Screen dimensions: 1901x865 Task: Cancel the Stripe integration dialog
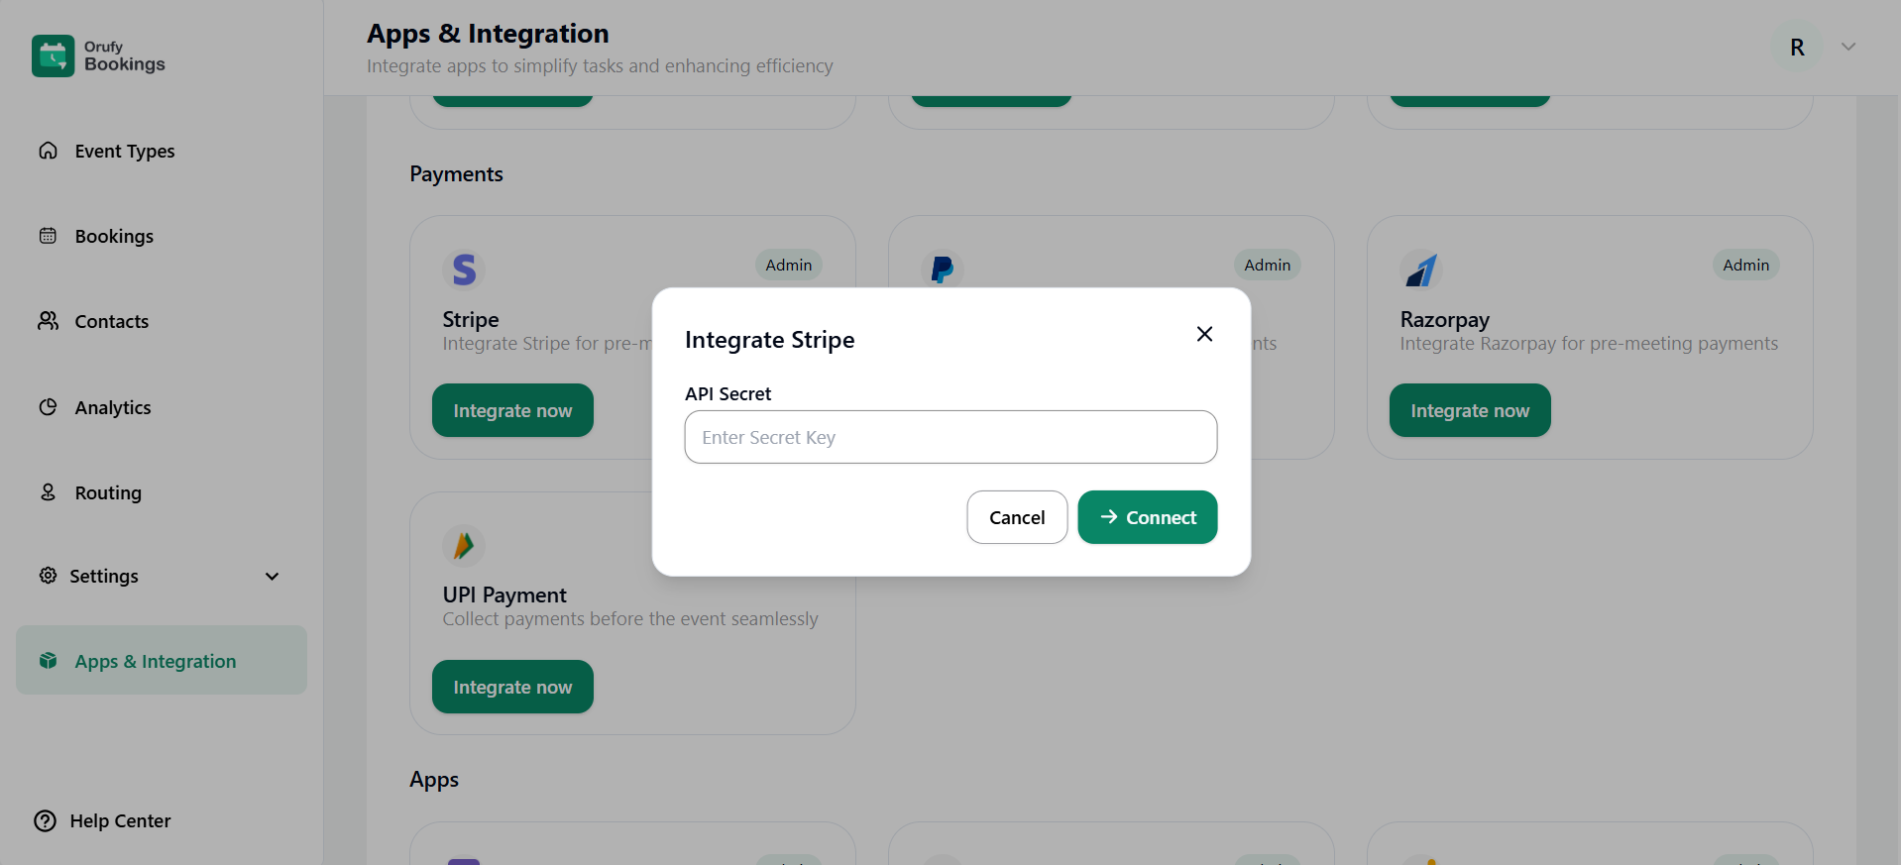tap(1017, 516)
